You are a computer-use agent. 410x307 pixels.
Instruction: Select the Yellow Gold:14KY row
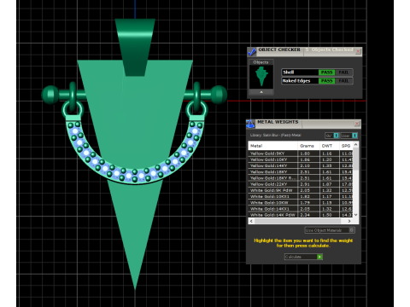tap(301, 165)
